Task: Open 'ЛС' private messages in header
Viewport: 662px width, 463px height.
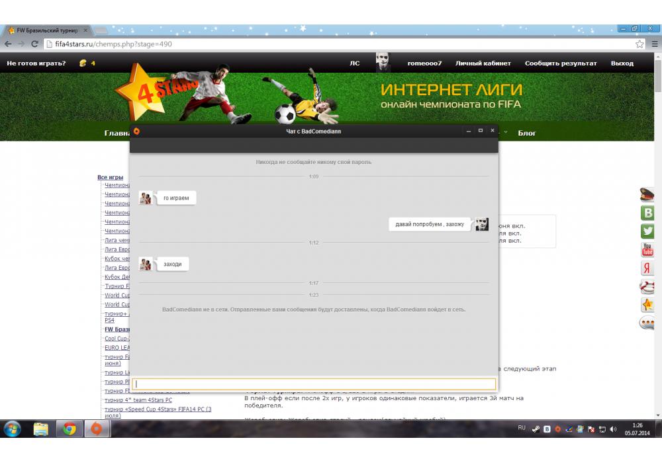Action: pyautogui.click(x=355, y=63)
